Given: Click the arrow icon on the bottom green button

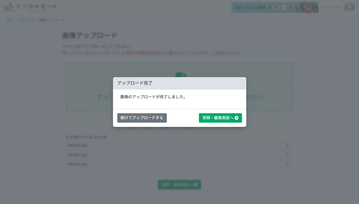Looking at the screenshot, I should click(195, 185).
